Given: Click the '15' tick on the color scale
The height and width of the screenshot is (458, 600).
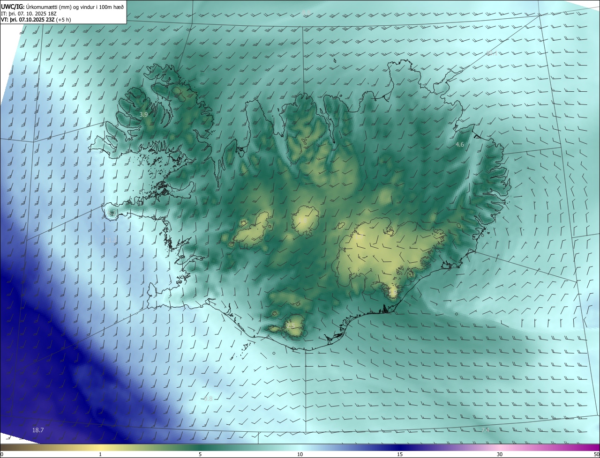Looking at the screenshot, I should click(x=400, y=454).
